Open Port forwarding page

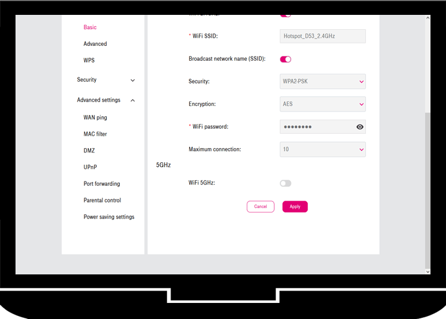[x=102, y=184]
